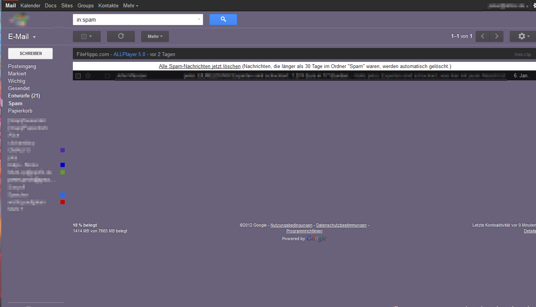Toggle the select-all checkbox in toolbar
The width and height of the screenshot is (536, 307).
pyautogui.click(x=84, y=36)
